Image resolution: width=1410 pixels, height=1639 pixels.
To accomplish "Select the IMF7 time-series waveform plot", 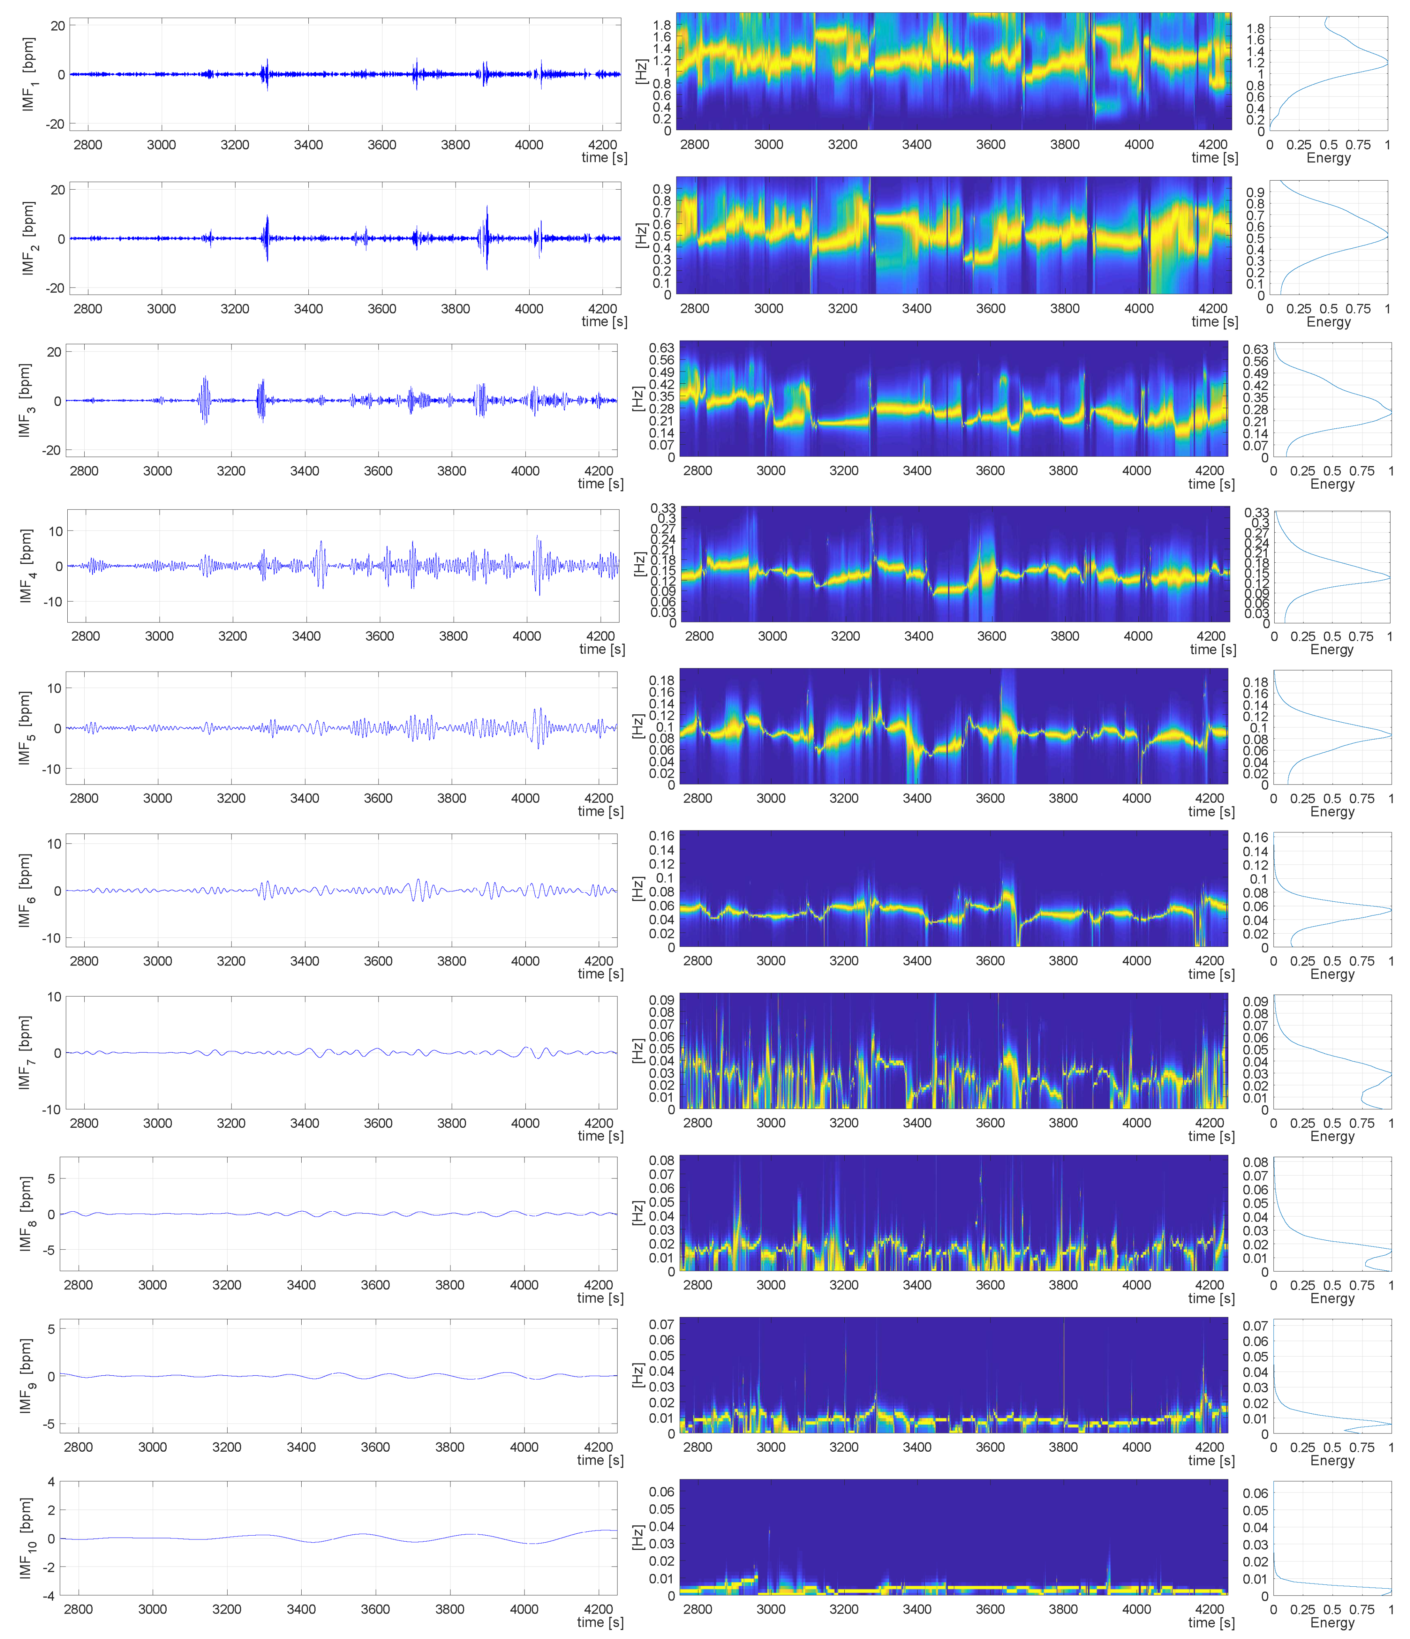I will tap(342, 1052).
